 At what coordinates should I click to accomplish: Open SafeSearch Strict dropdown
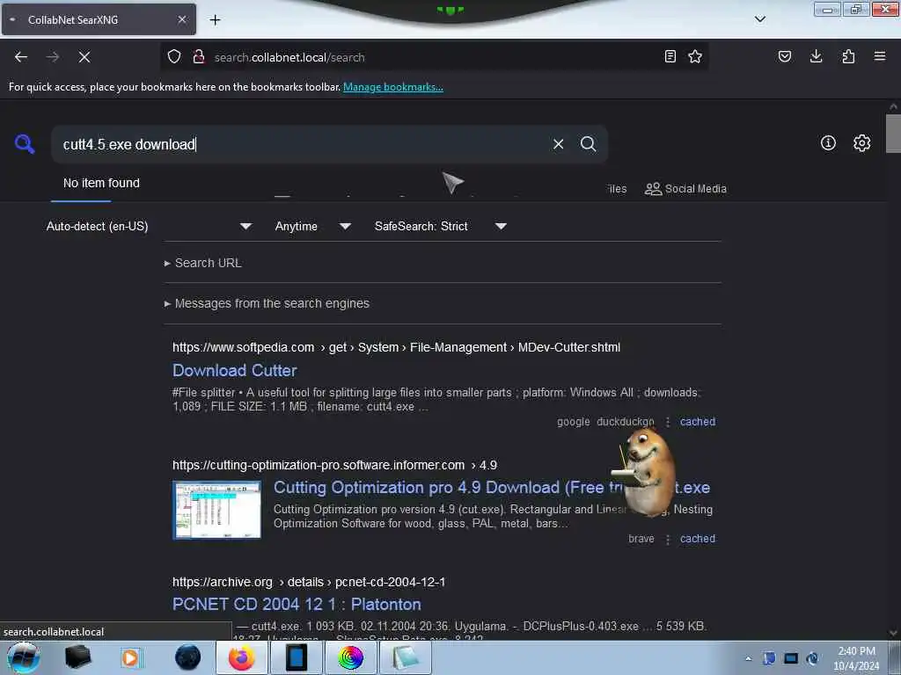[441, 226]
